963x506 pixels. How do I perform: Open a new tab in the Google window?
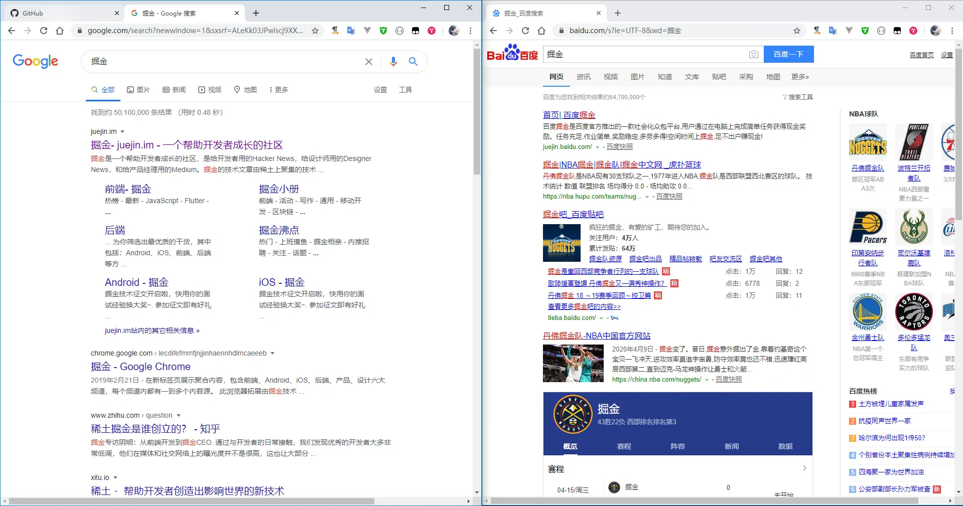pos(256,13)
